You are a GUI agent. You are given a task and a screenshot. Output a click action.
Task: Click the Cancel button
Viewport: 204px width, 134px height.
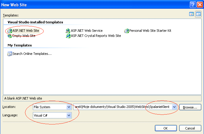pyautogui.click(x=190, y=128)
